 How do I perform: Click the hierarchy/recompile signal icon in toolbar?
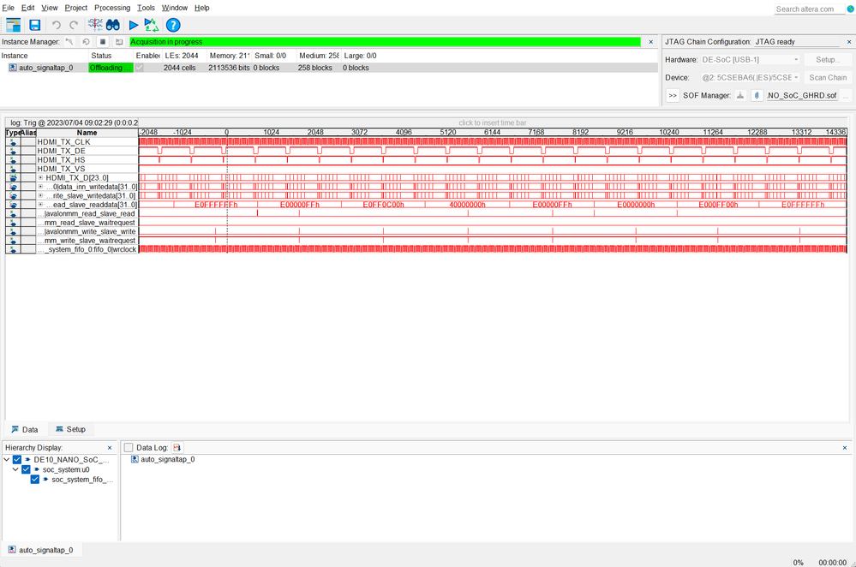click(x=95, y=25)
